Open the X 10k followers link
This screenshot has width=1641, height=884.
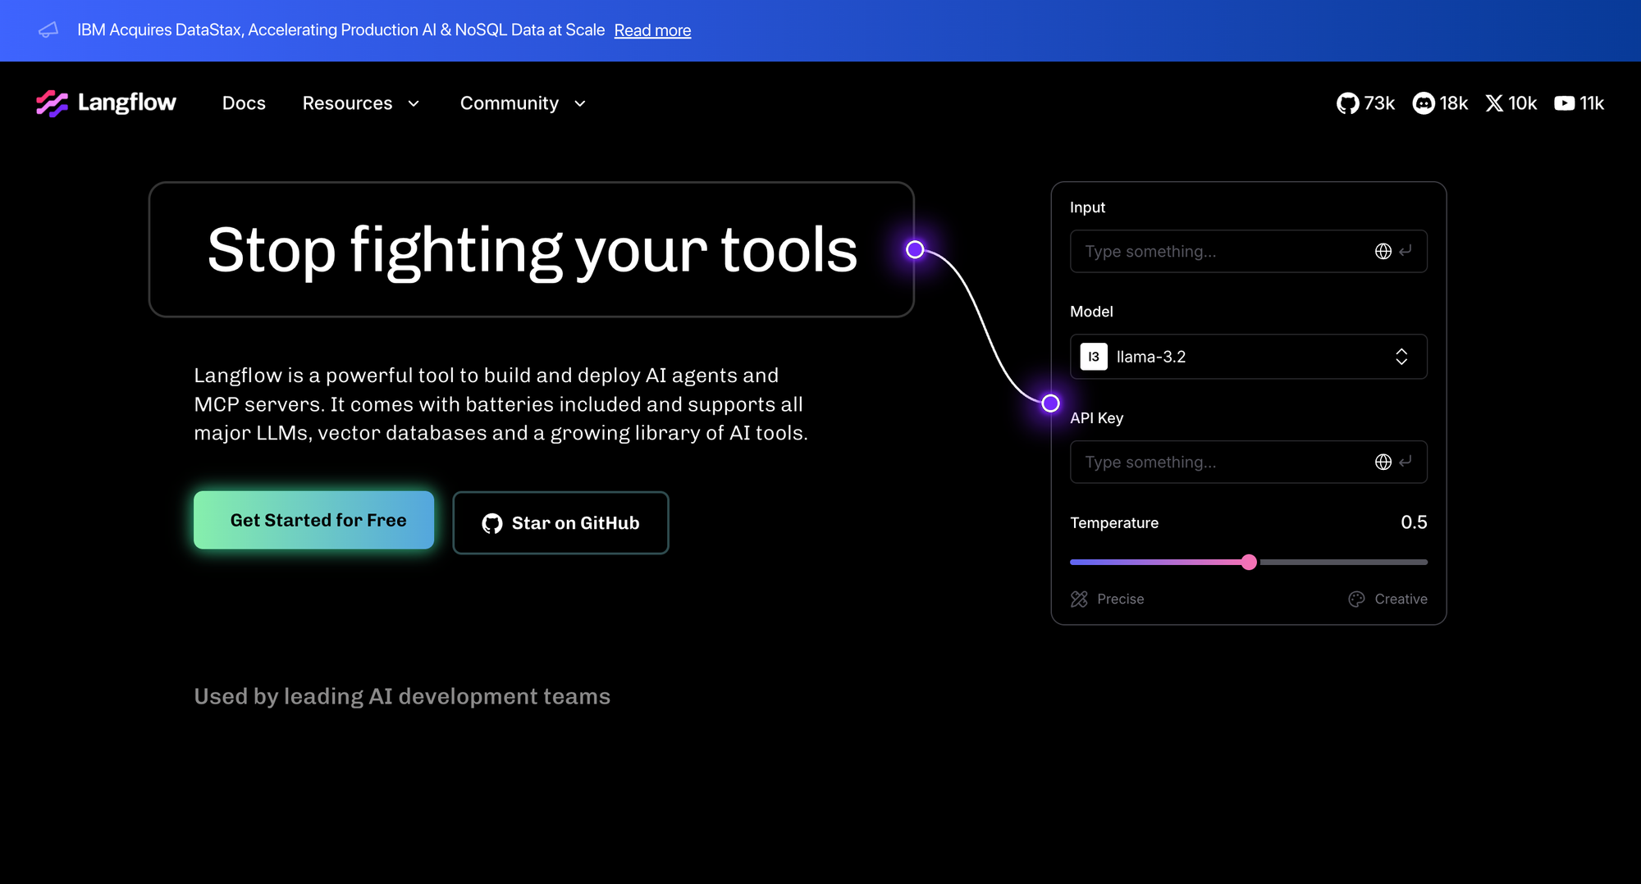click(1511, 103)
